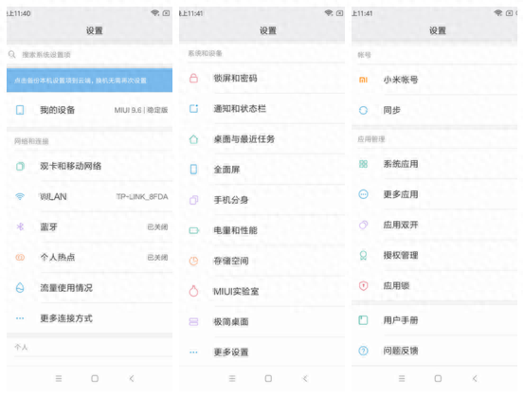Open 蓝牙 row showing 已关闭
The image size is (524, 398).
(90, 226)
